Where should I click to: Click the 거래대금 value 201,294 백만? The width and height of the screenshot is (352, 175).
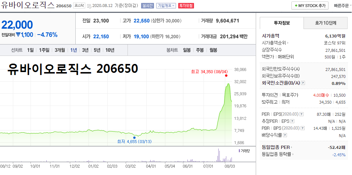coord(234,36)
